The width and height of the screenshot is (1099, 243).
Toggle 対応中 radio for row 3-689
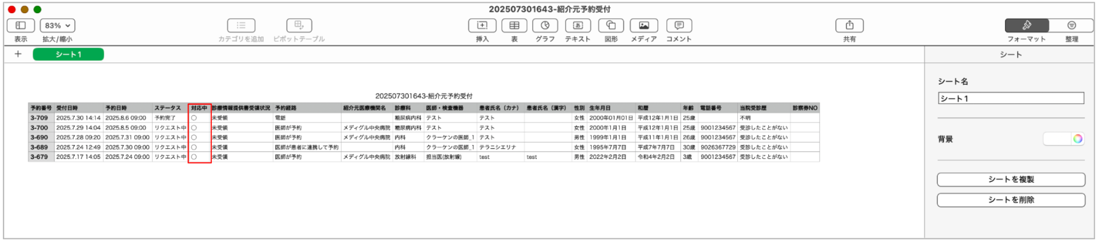point(194,147)
